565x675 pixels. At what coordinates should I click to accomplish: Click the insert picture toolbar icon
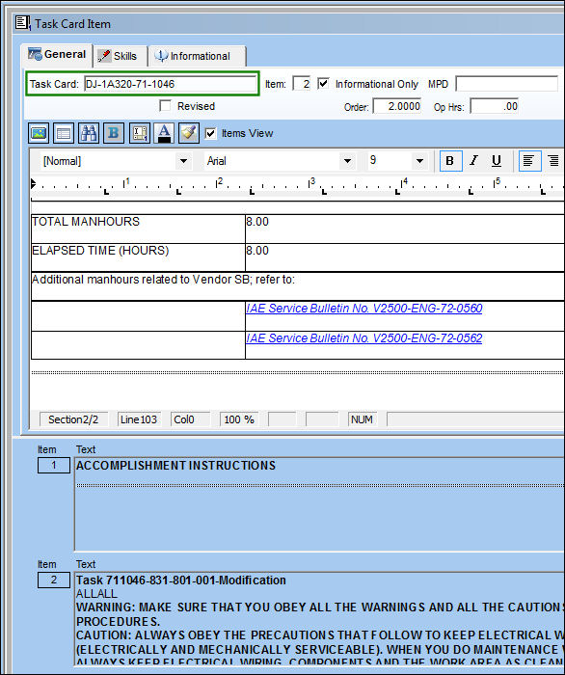[x=39, y=133]
